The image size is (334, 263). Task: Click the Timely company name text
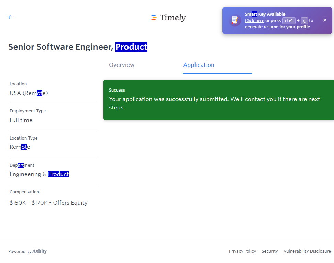coord(172,18)
